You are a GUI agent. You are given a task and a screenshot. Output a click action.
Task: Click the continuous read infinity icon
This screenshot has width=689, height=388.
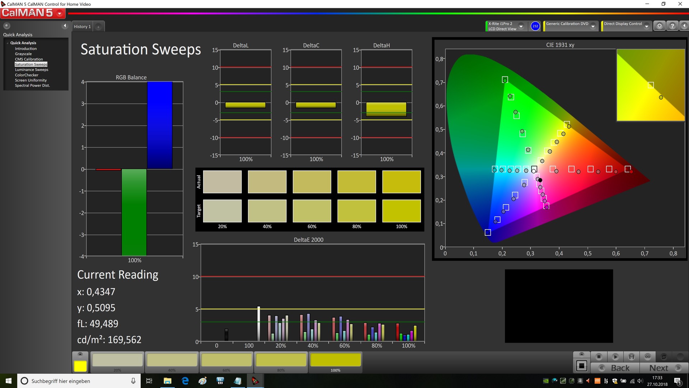(648, 357)
